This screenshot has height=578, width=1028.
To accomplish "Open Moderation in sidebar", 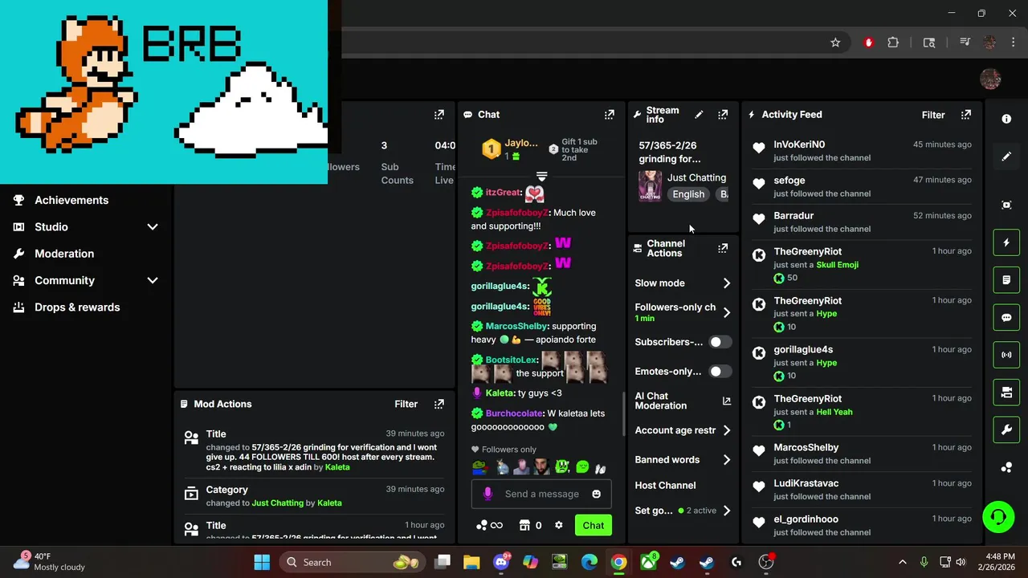I will pyautogui.click(x=64, y=254).
